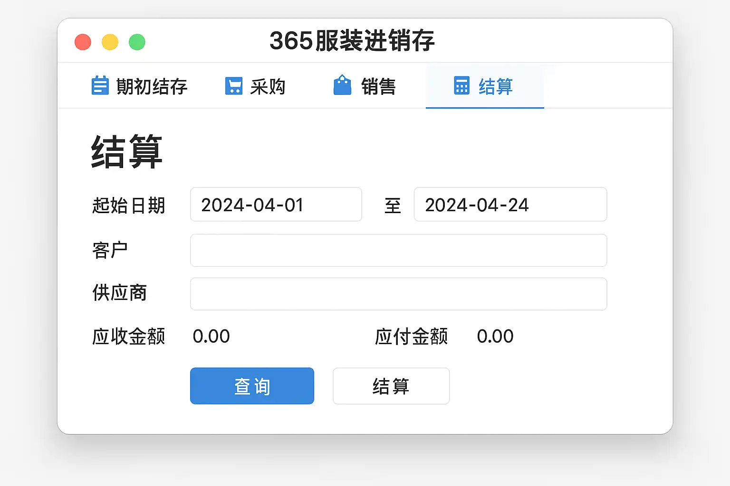730x486 pixels.
Task: Minimize the window with yellow button
Action: point(110,42)
